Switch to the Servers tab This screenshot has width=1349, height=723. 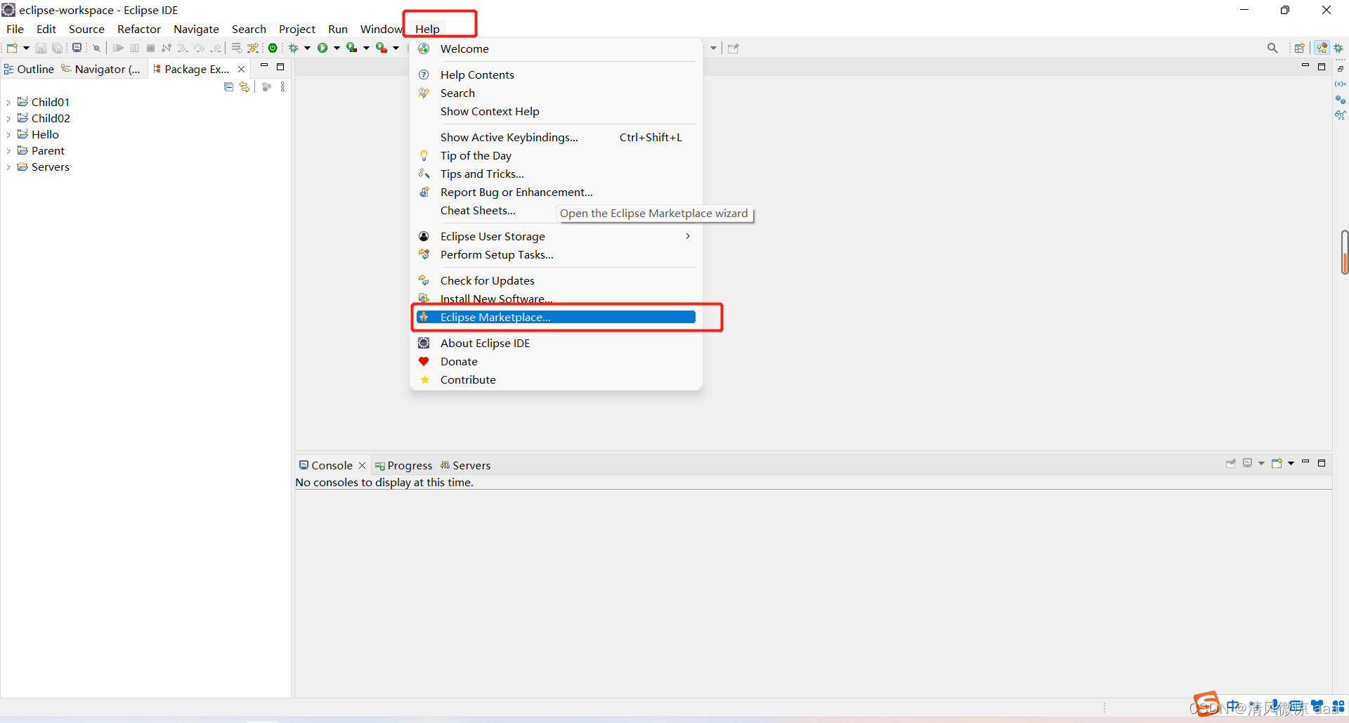[465, 466]
